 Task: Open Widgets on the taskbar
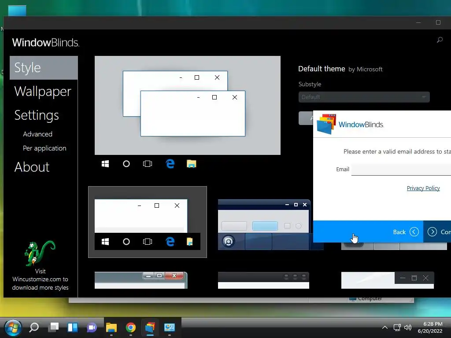click(73, 327)
